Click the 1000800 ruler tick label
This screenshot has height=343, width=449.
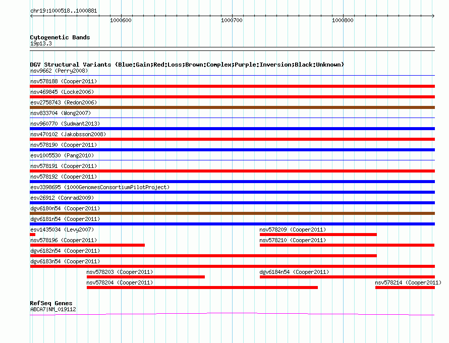tap(343, 20)
